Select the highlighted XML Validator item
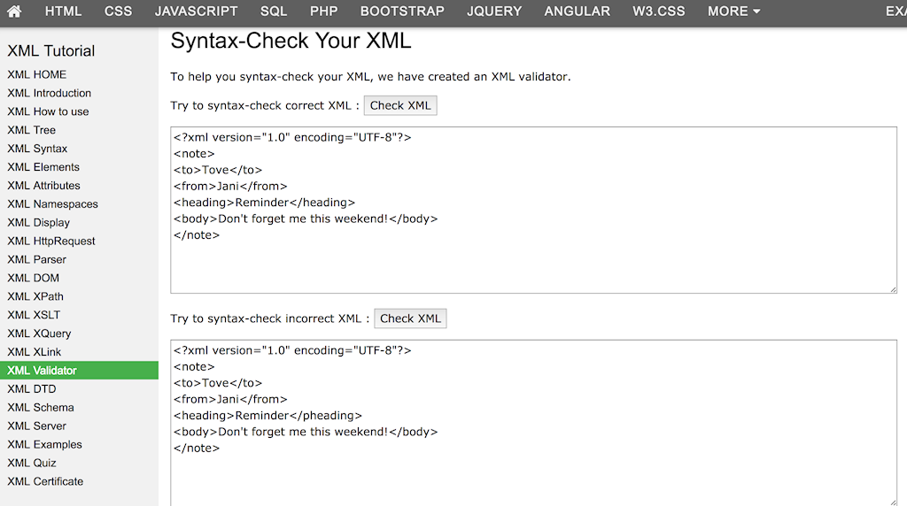 pyautogui.click(x=42, y=371)
